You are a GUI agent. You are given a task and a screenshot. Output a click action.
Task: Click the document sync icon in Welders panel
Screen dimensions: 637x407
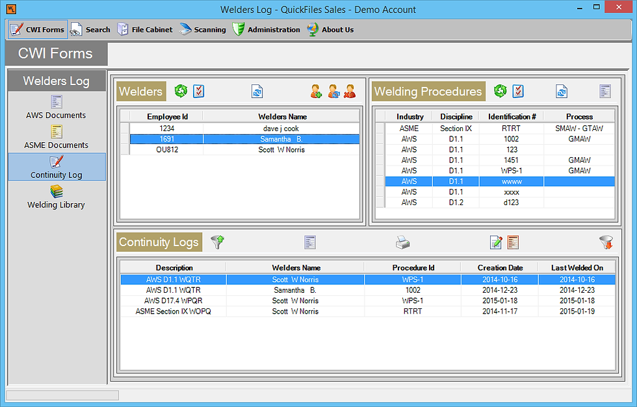point(257,92)
